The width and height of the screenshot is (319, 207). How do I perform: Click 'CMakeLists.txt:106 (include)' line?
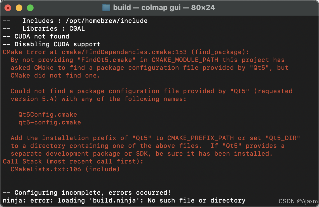click(65, 169)
